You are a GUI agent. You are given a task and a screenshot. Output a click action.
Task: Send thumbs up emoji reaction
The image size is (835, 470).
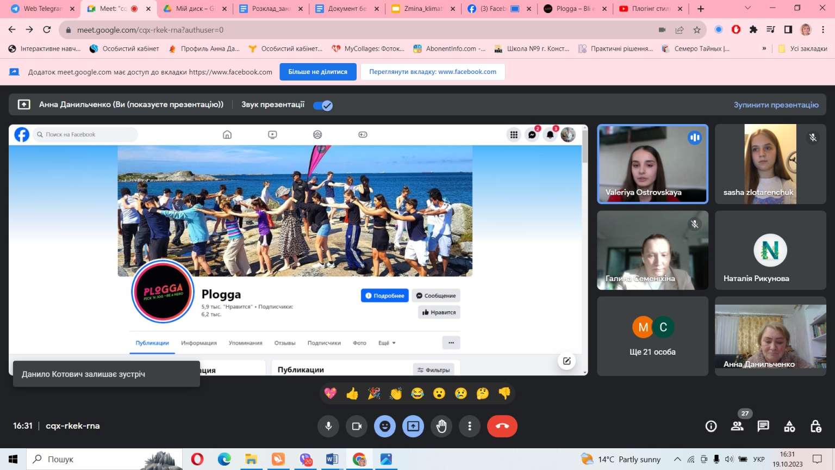pyautogui.click(x=352, y=393)
